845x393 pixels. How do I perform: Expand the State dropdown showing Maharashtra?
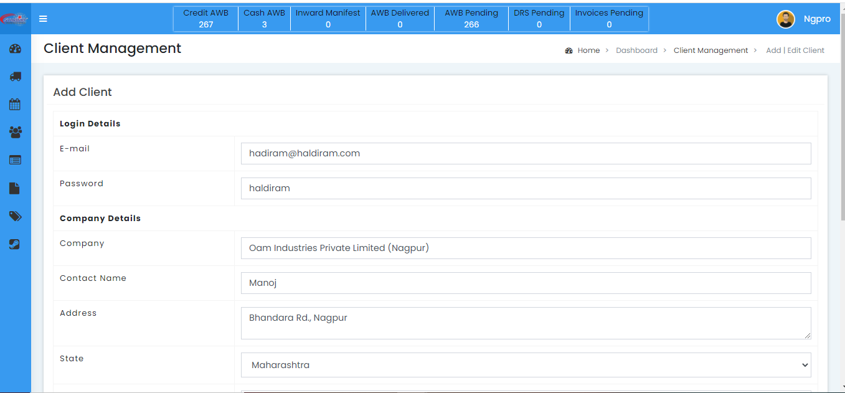click(526, 365)
